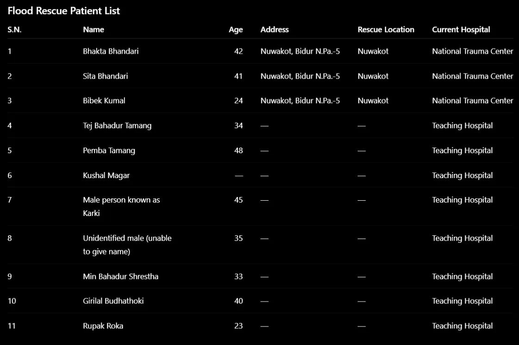Click the Current Hospital column header
519x345 pixels.
[461, 30]
